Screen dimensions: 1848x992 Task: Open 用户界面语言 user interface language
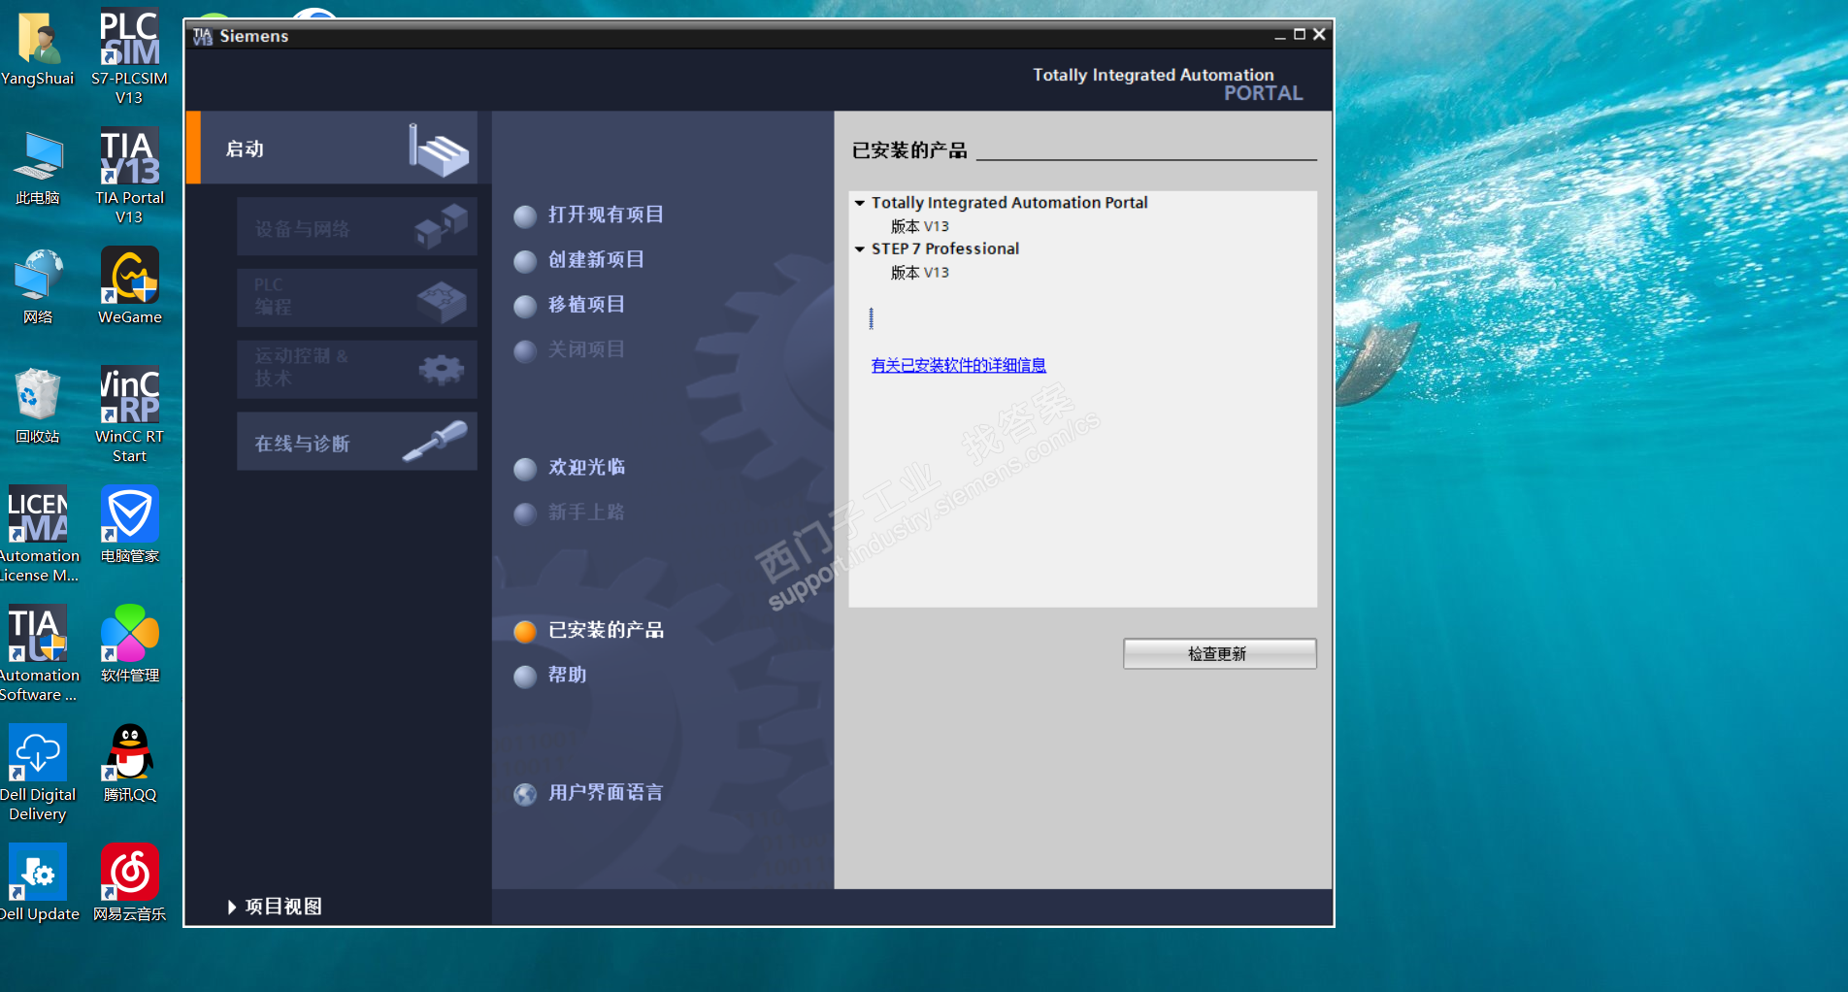click(x=589, y=794)
